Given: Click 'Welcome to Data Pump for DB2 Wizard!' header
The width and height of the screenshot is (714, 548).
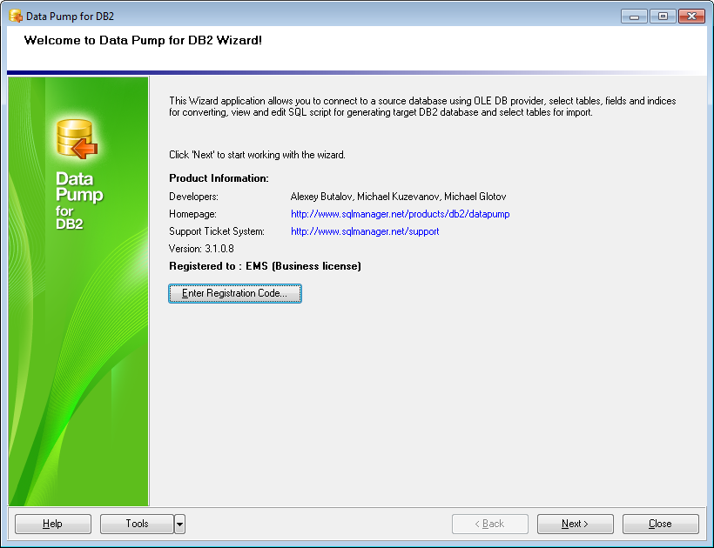Looking at the screenshot, I should point(143,41).
